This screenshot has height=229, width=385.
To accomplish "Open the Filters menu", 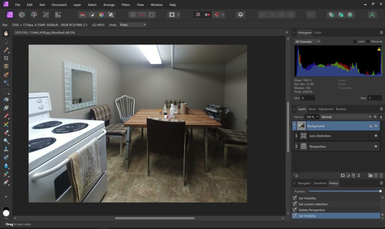I will (126, 5).
